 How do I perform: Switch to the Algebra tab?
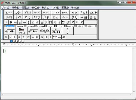10,26
